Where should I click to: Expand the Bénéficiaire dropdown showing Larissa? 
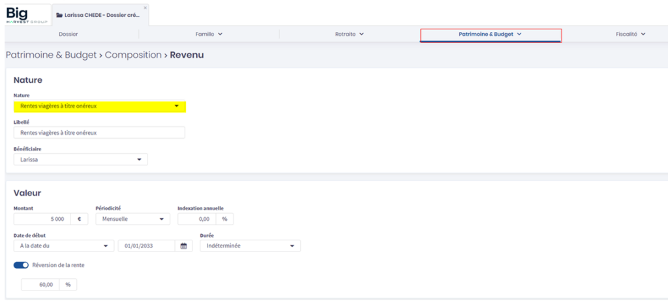80,159
